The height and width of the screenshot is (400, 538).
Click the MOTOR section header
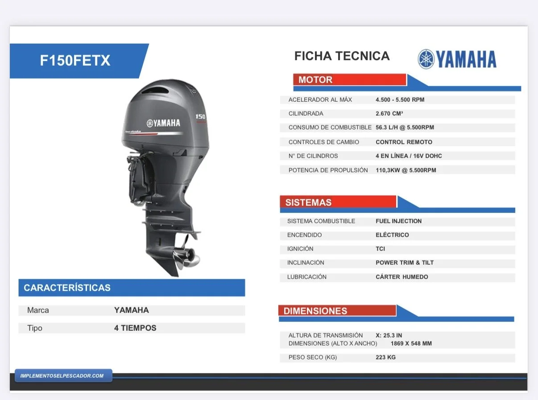350,80
